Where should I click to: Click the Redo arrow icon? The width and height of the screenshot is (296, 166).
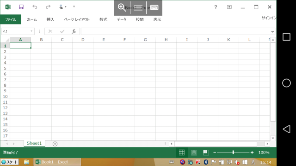pos(48,7)
